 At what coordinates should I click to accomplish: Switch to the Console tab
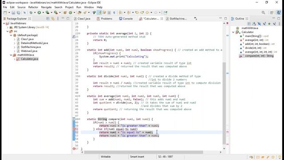coord(126,19)
